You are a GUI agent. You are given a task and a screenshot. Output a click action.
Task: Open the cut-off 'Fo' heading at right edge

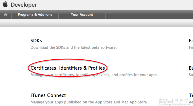(191, 41)
